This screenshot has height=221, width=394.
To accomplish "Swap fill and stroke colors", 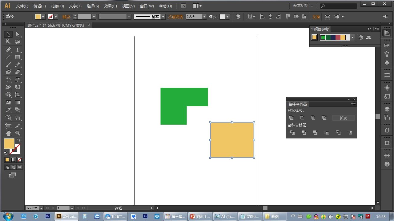I will [19, 140].
